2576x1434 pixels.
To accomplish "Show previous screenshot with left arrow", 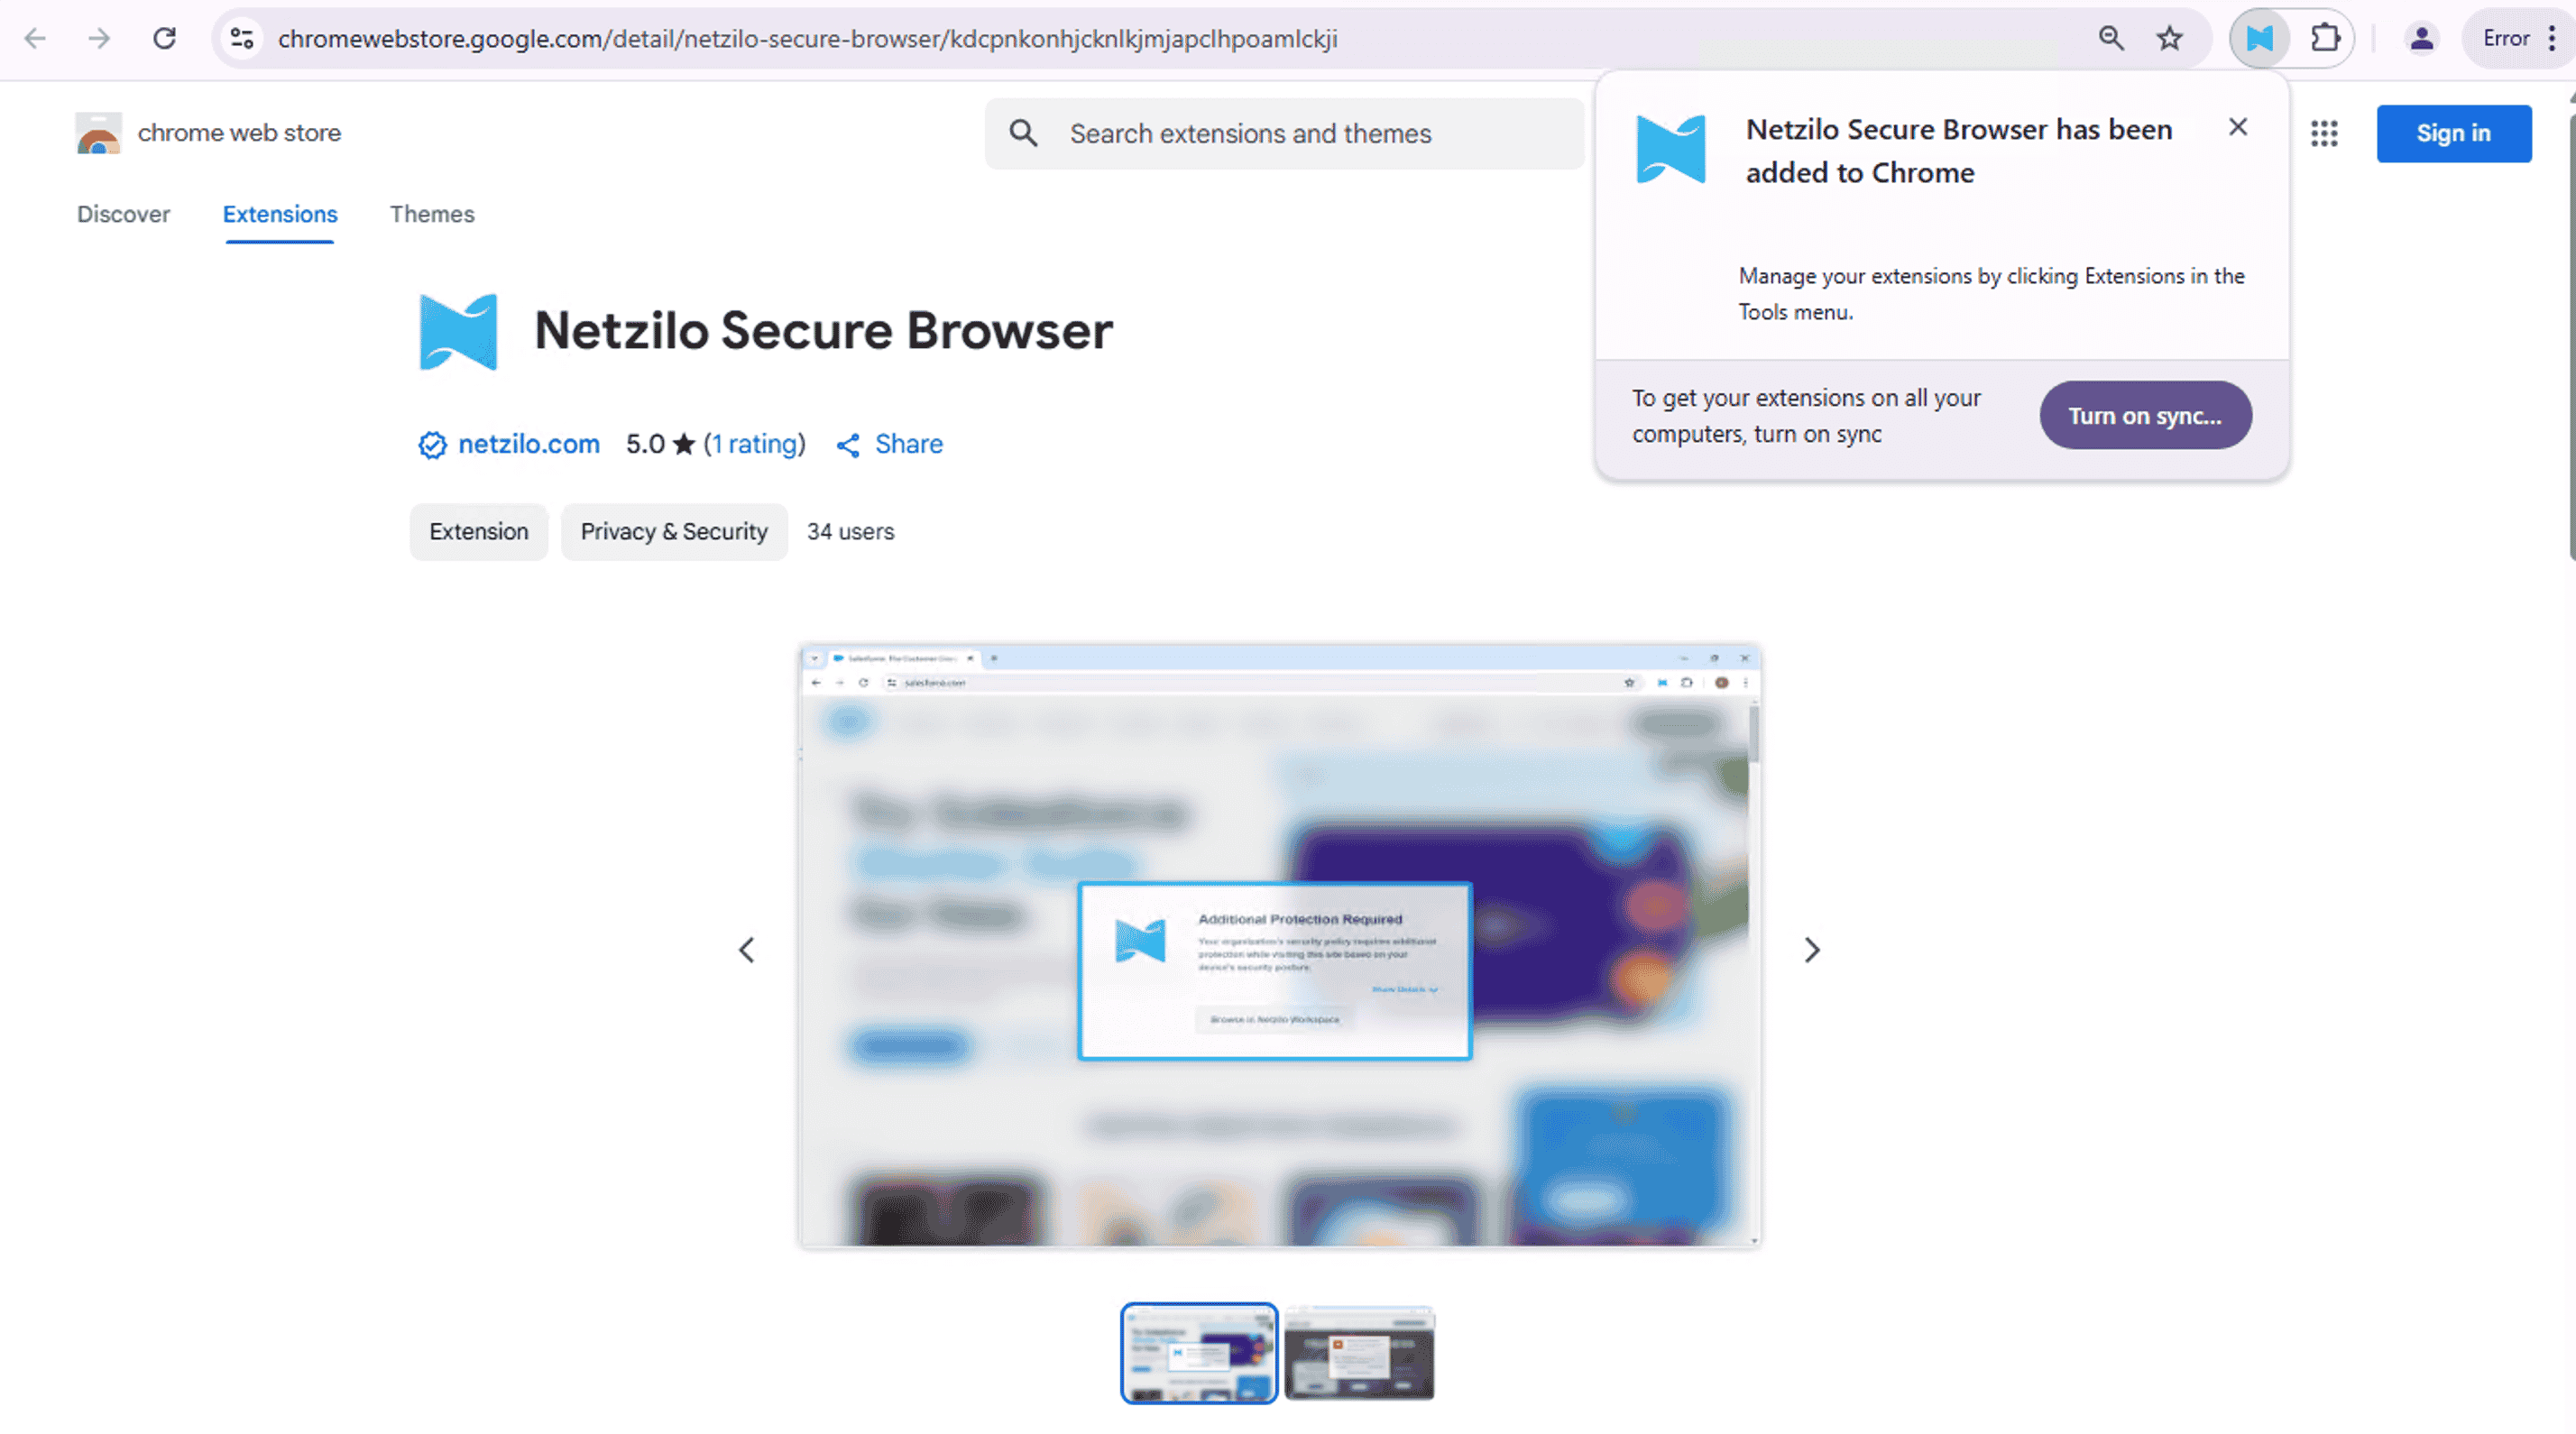I will [x=746, y=949].
